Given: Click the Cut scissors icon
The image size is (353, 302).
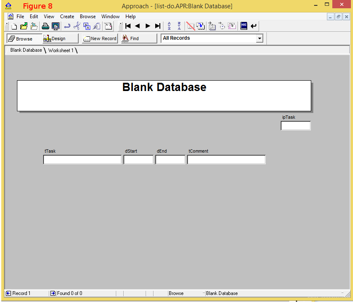Looking at the screenshot, I should (77, 26).
